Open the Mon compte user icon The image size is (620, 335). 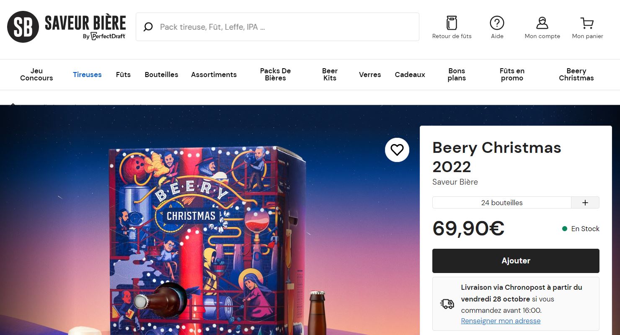[x=542, y=23]
